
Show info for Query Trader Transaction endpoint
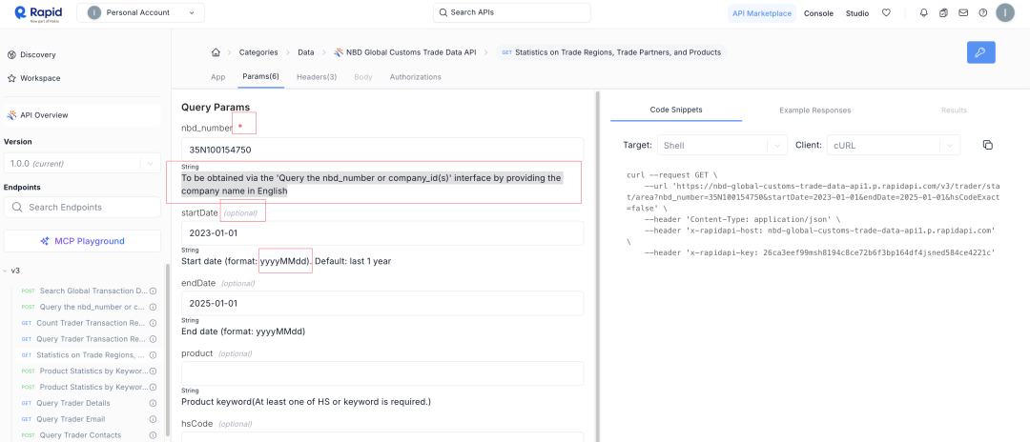click(x=153, y=339)
